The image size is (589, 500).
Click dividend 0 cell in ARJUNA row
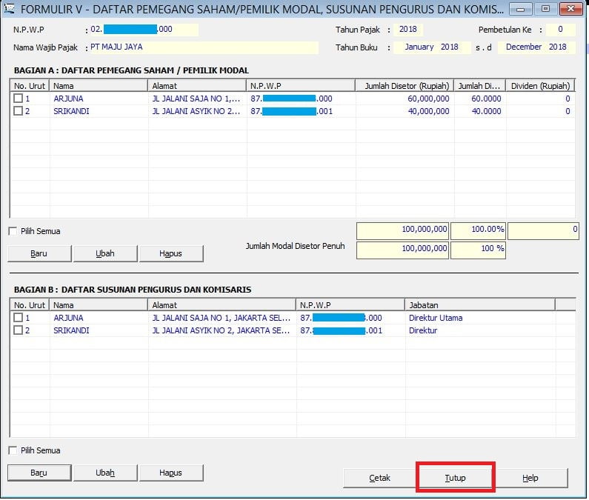(x=568, y=99)
